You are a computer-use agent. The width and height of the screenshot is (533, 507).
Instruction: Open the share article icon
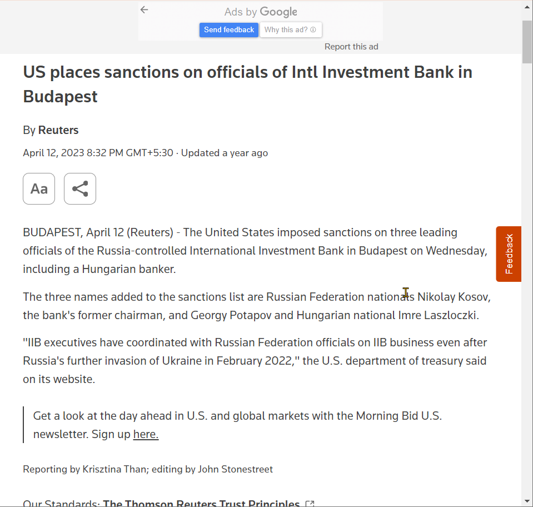click(80, 188)
